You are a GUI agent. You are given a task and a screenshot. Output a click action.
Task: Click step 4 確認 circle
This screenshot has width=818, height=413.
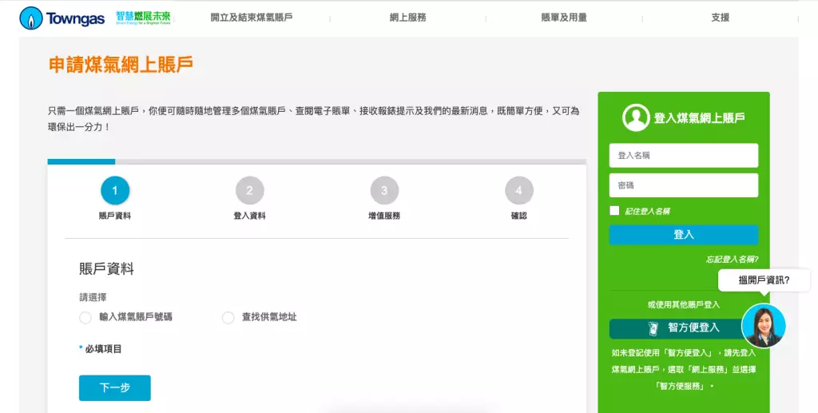pos(518,191)
